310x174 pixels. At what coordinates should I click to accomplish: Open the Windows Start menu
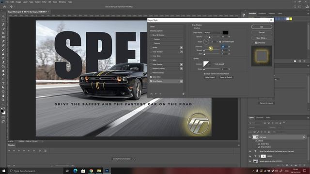tap(4, 171)
